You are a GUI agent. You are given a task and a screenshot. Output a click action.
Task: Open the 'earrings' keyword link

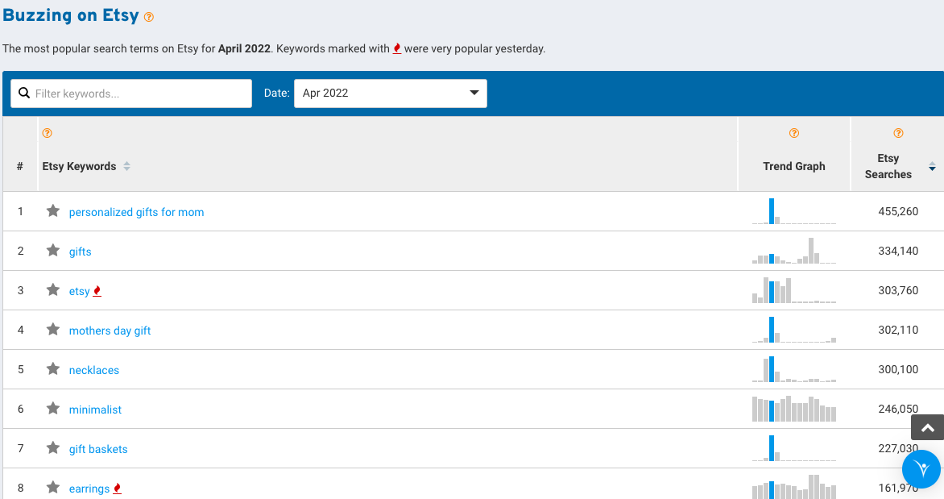(x=89, y=489)
